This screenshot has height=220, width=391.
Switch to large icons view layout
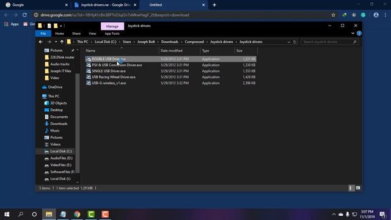tap(358, 188)
